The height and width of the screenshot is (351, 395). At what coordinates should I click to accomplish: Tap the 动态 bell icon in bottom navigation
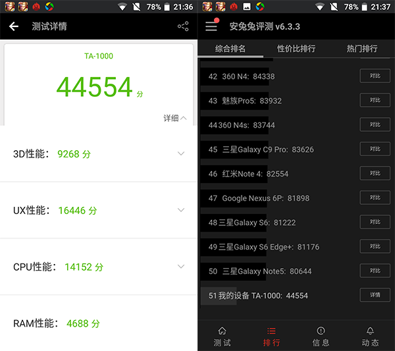coord(370,331)
